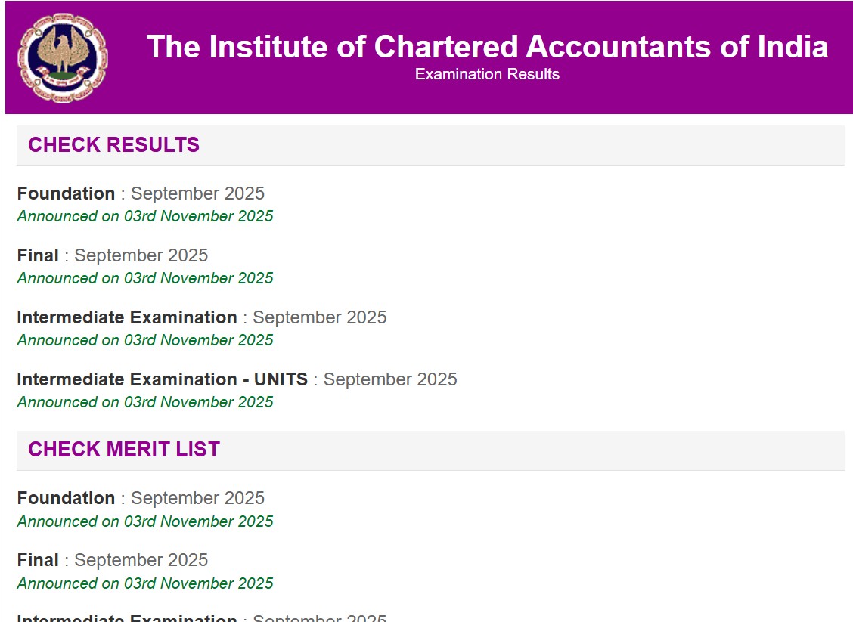
Task: Click Foundation merit list announcement date
Action: pyautogui.click(x=144, y=521)
